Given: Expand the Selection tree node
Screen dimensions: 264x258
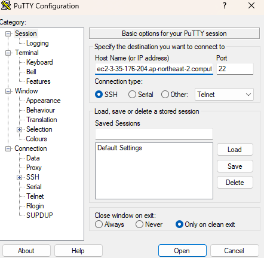Looking at the screenshot, I should (19, 129).
